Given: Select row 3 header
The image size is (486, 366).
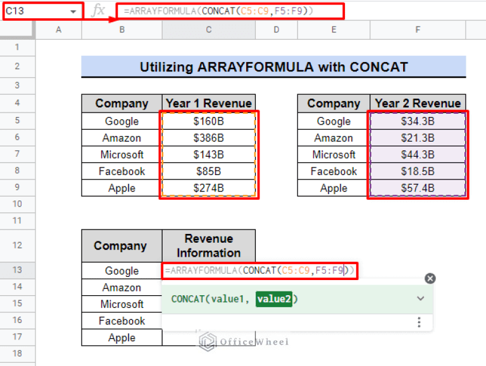Looking at the screenshot, I should pos(17,85).
